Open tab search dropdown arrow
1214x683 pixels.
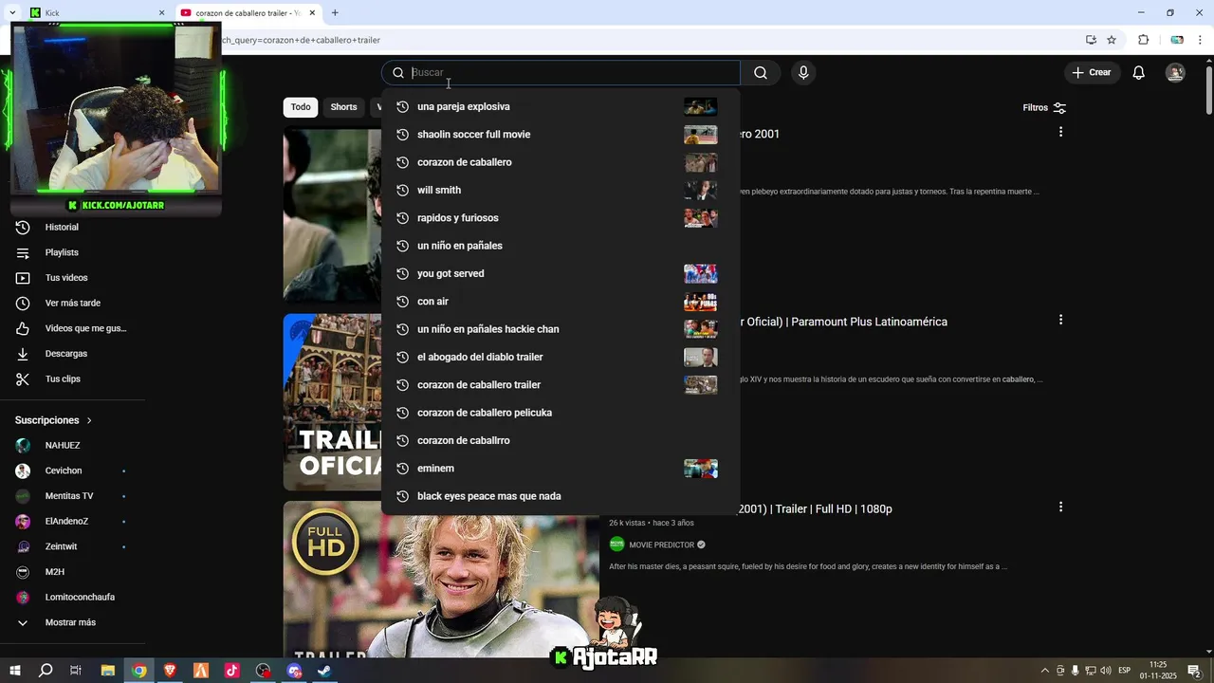click(x=12, y=13)
